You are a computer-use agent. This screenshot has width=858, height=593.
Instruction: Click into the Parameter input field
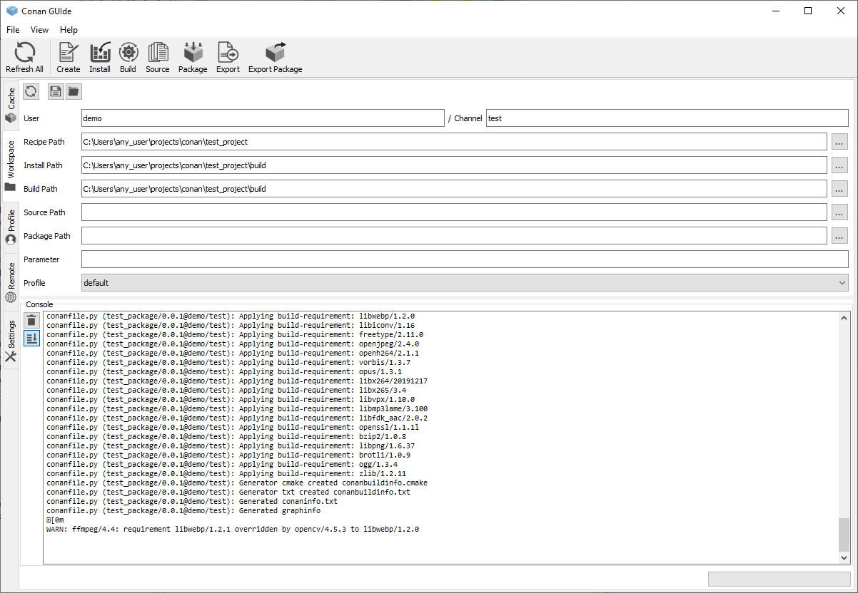click(x=465, y=259)
